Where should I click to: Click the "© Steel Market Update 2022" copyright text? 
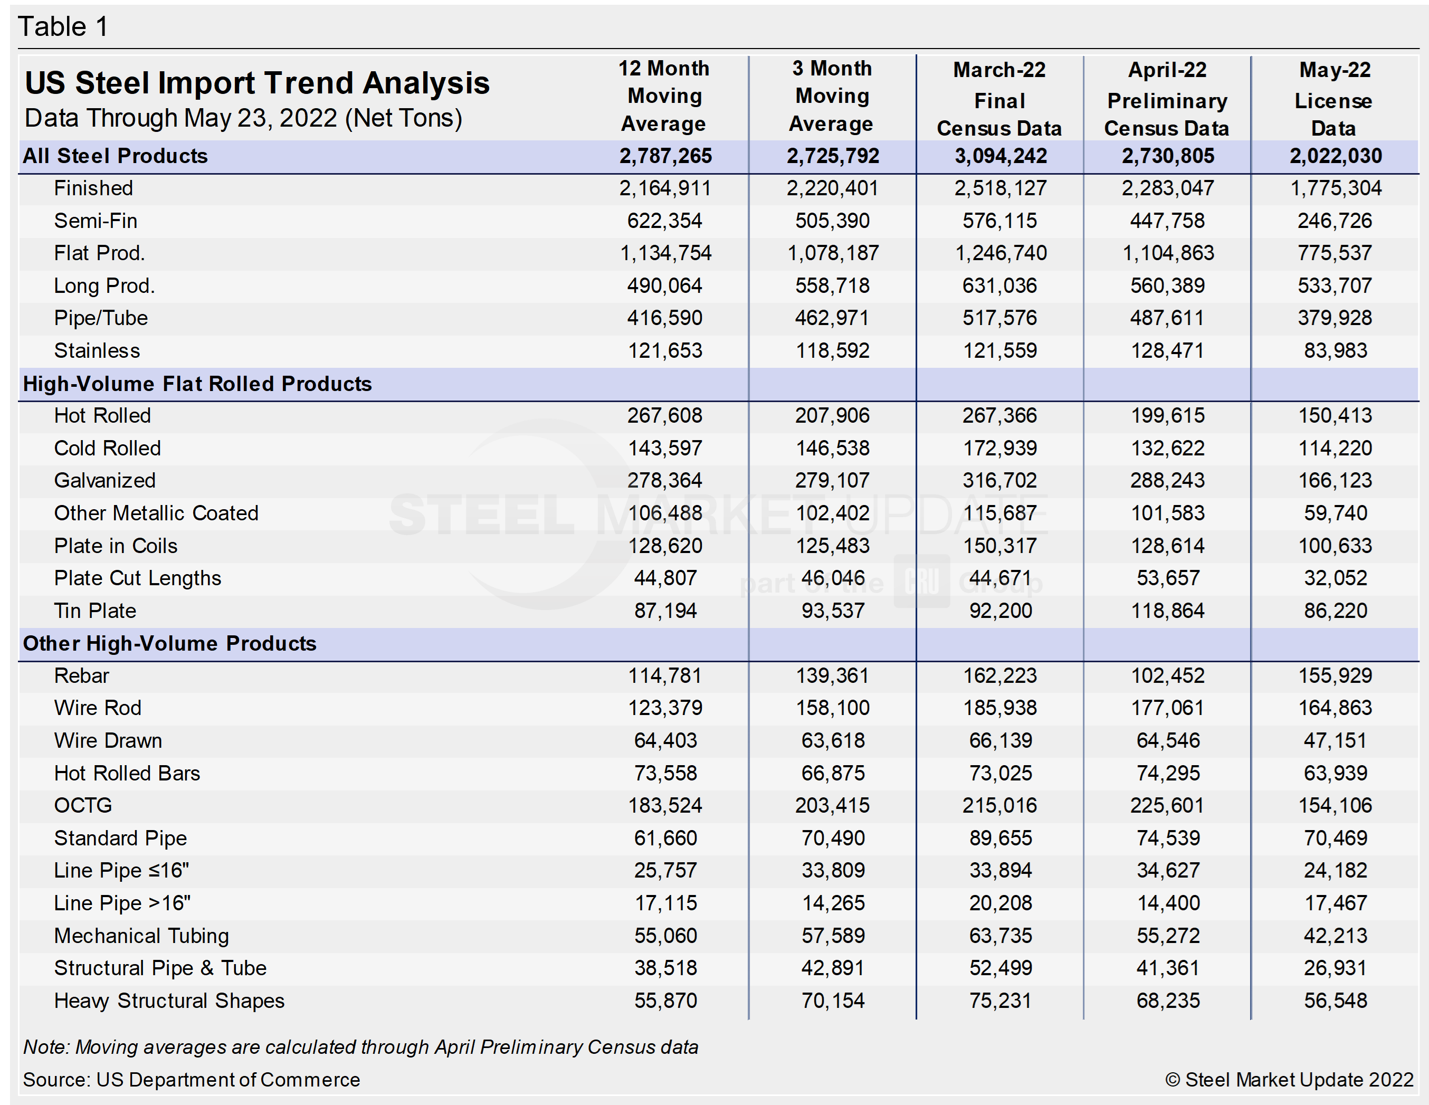[1289, 1080]
